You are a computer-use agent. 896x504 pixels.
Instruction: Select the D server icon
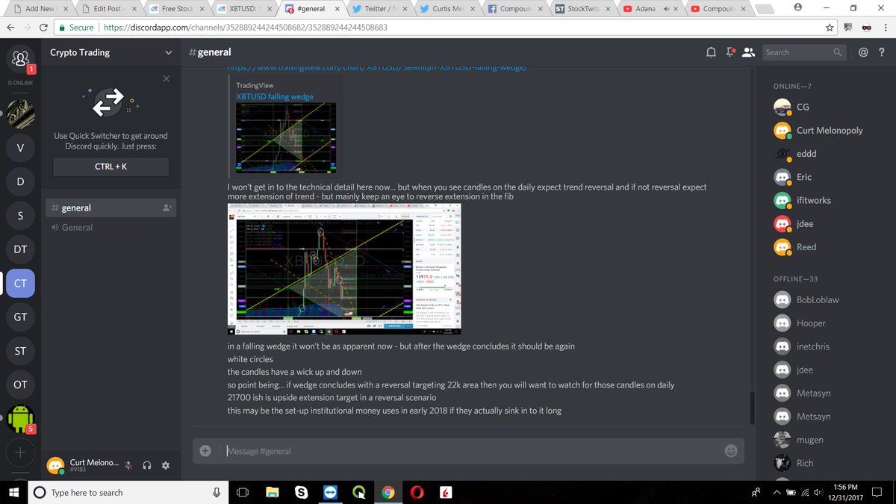click(20, 182)
